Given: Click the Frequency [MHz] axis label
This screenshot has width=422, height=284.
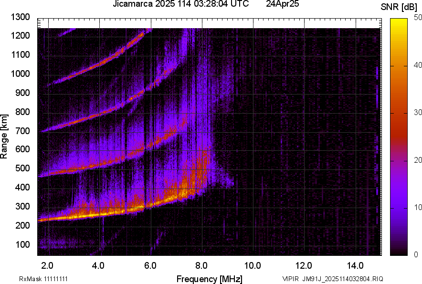Looking at the screenshot, I should point(210,279).
